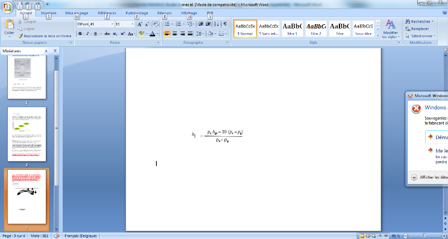
Task: Toggle italic formatting
Action: [x=87, y=34]
